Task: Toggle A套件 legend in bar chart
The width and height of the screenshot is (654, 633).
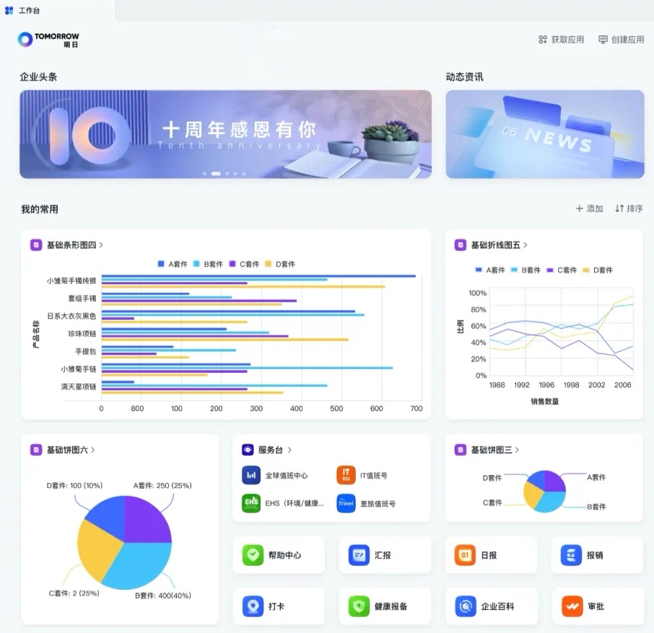Action: point(173,265)
